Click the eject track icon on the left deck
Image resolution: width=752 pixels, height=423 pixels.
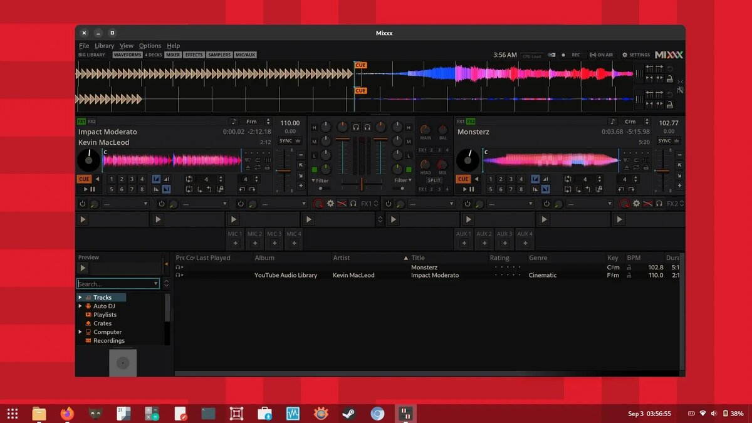pyautogui.click(x=248, y=167)
